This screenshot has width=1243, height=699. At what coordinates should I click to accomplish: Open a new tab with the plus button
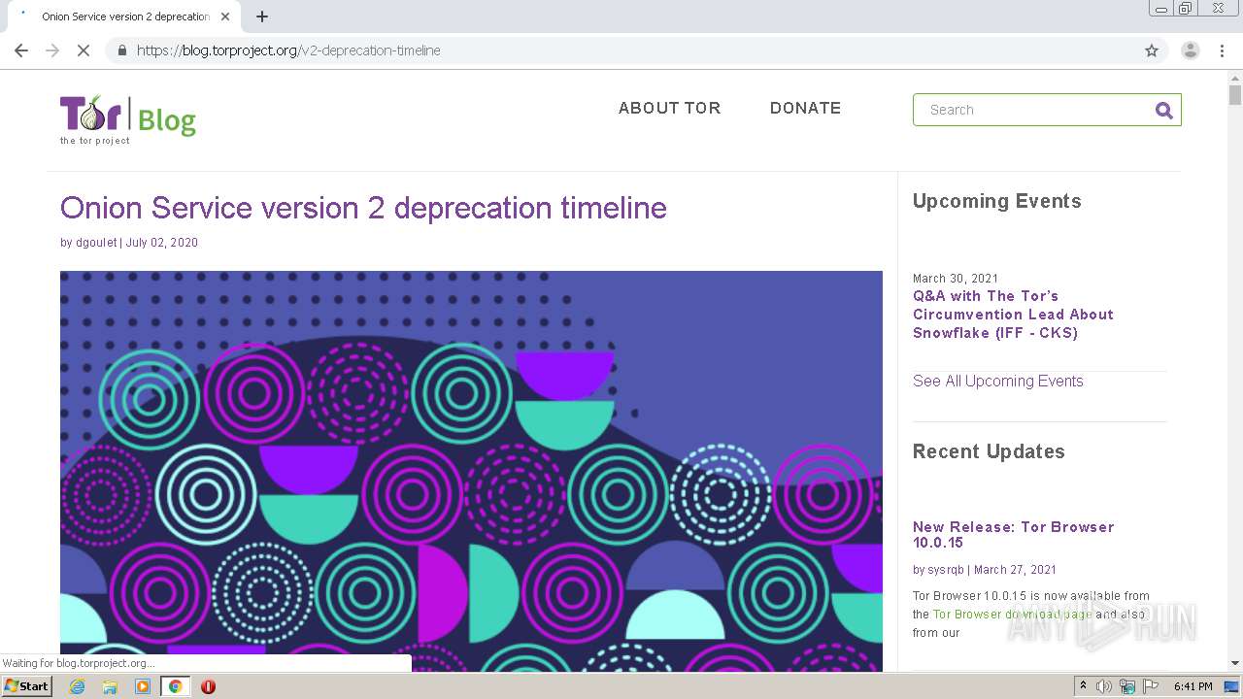[262, 17]
